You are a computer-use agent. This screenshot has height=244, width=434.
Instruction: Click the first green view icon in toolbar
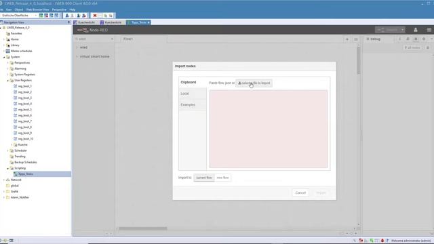click(x=41, y=16)
